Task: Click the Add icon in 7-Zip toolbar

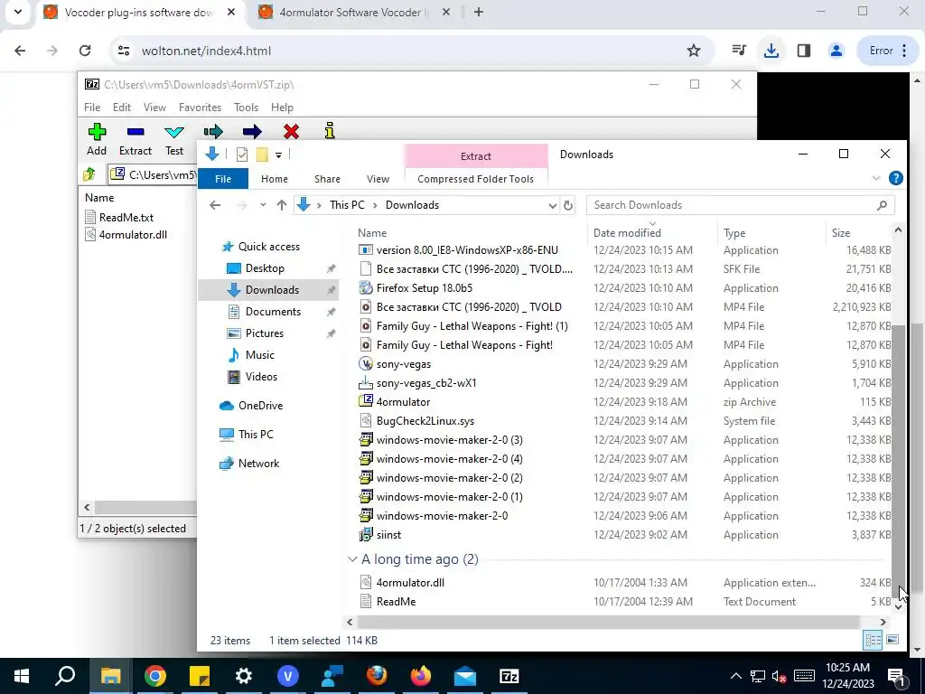Action: 97,132
